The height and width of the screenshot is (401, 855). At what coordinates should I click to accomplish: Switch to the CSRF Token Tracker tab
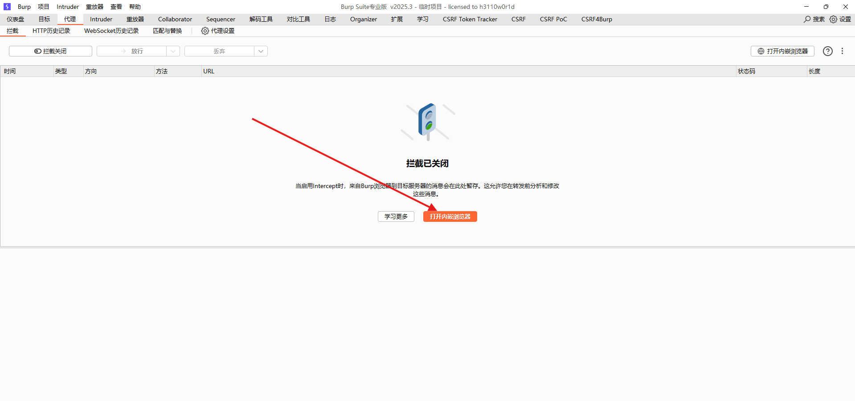point(470,19)
